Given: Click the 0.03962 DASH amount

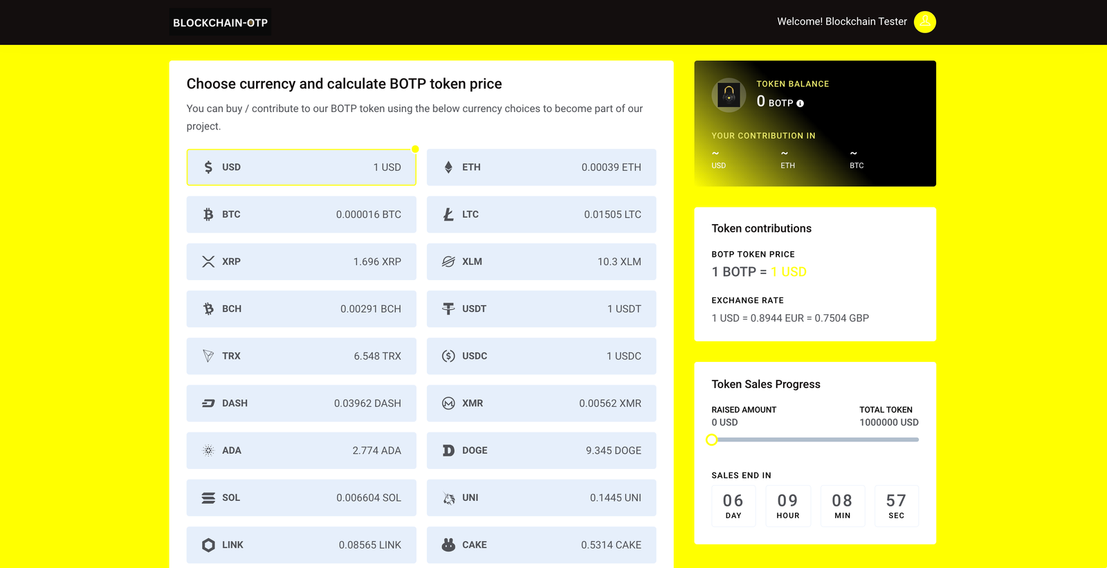Looking at the screenshot, I should click(367, 403).
